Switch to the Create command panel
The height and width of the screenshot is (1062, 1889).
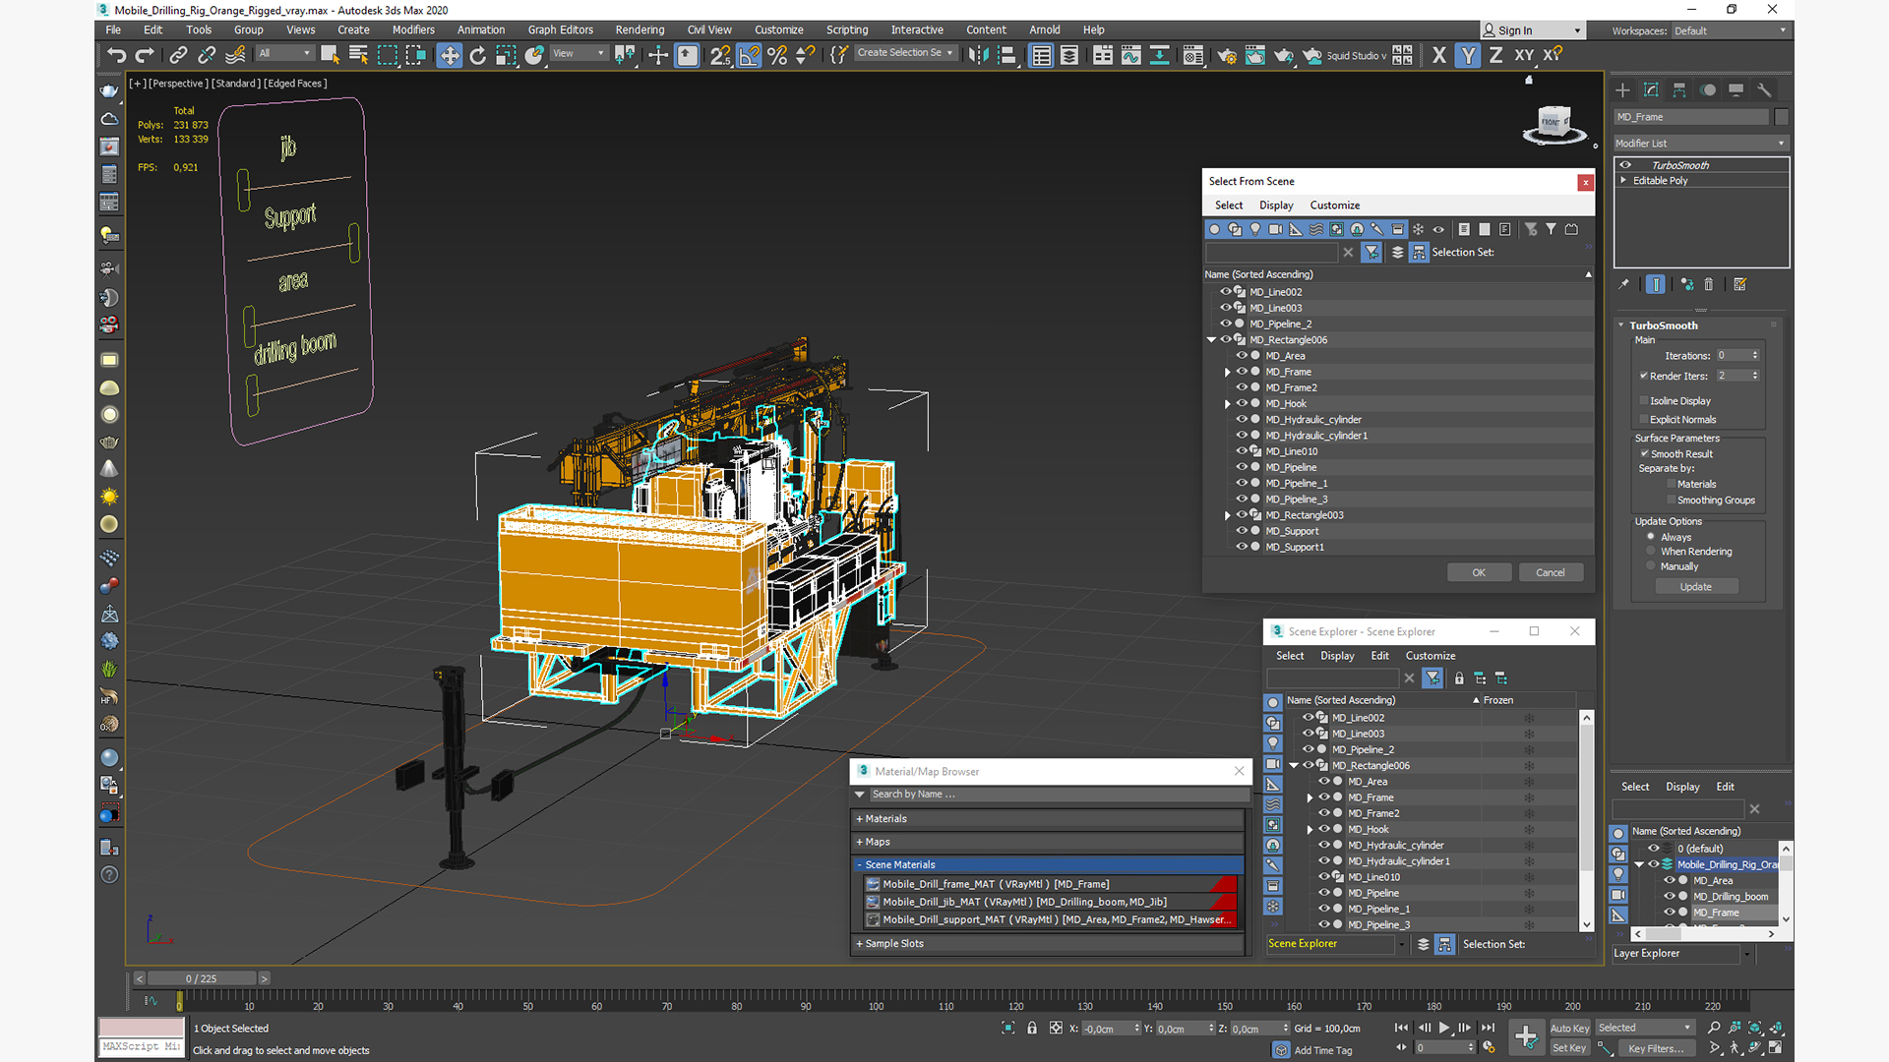(x=1623, y=89)
